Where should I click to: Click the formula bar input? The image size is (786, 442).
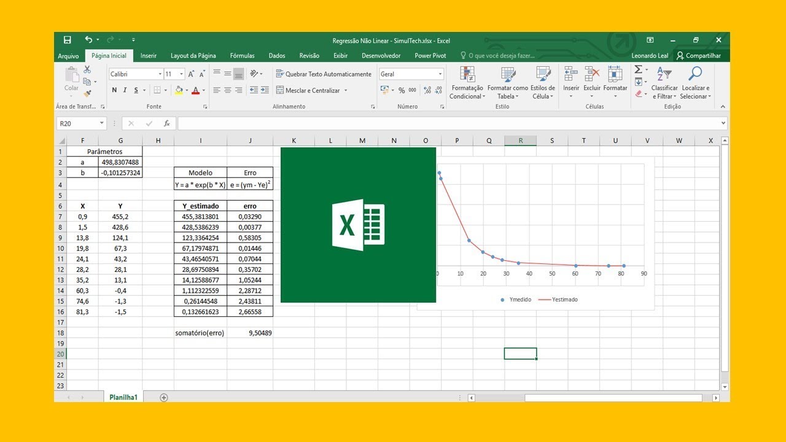coord(452,123)
